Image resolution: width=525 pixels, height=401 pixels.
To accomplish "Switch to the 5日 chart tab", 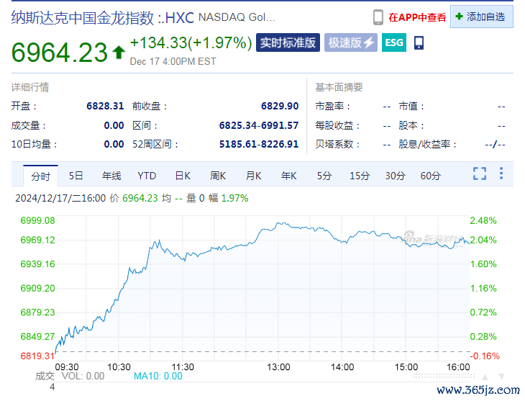I will [x=76, y=176].
